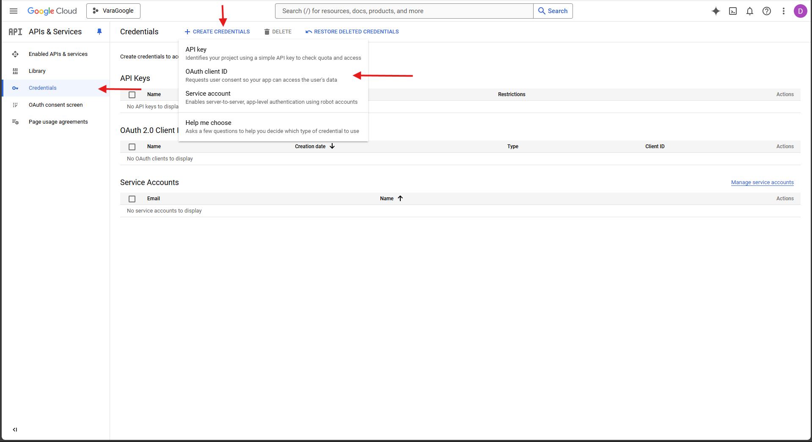Click the Restrictions column header
812x442 pixels.
click(x=512, y=94)
